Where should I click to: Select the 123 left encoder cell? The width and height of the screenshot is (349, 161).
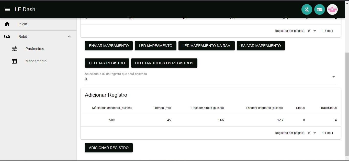[280, 120]
